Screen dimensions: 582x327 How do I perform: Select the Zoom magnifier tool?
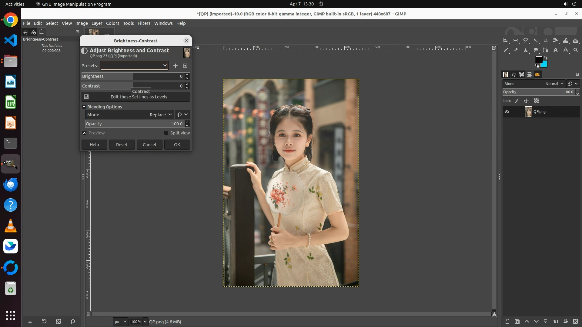[x=576, y=50]
